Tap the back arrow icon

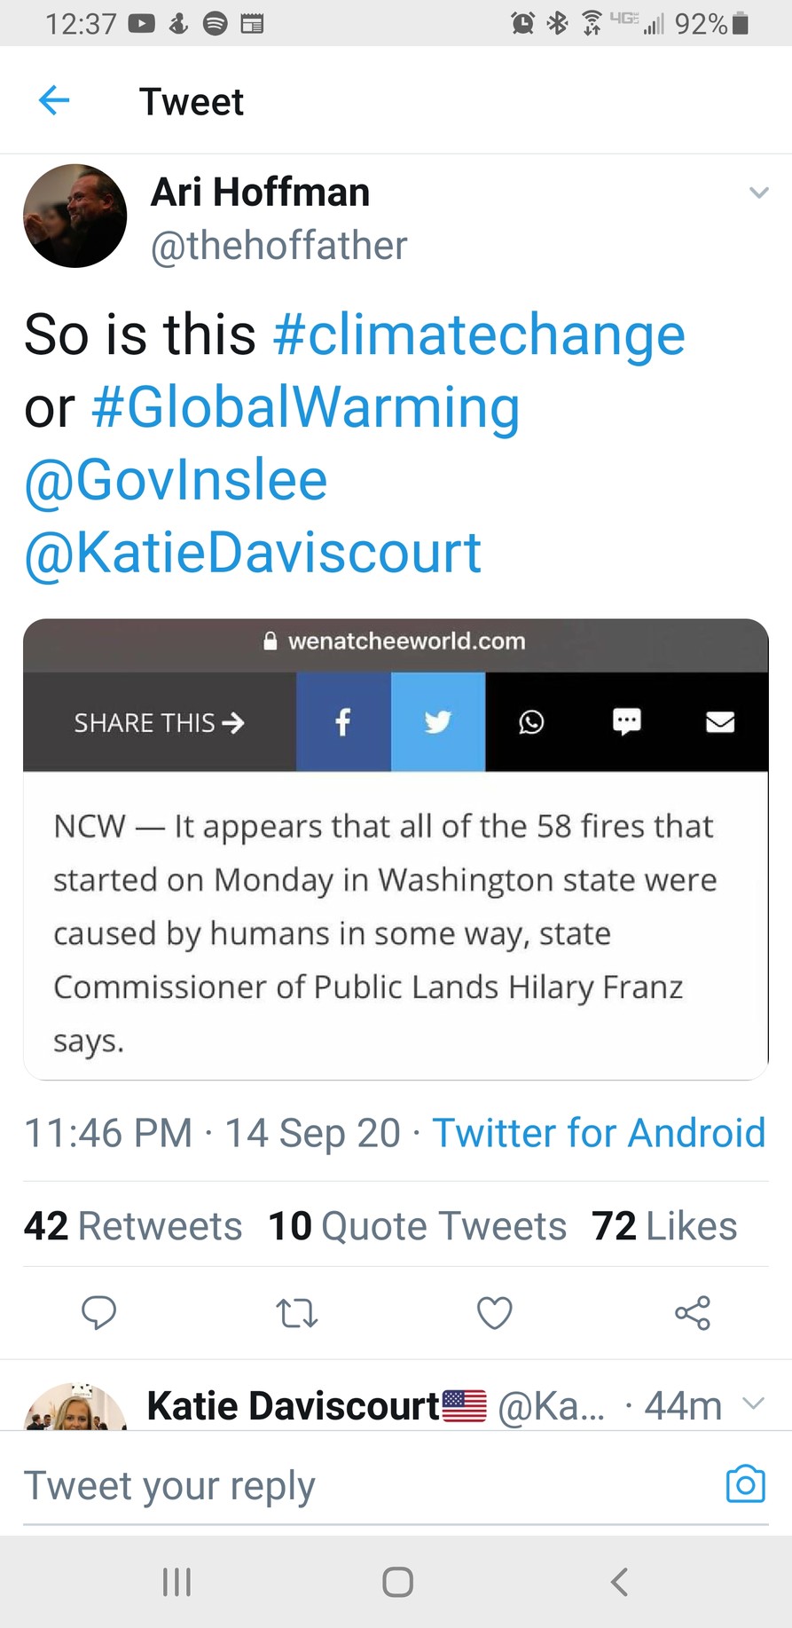54,100
